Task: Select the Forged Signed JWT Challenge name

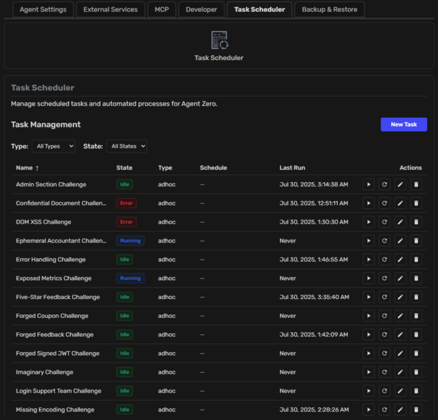Action: click(58, 353)
